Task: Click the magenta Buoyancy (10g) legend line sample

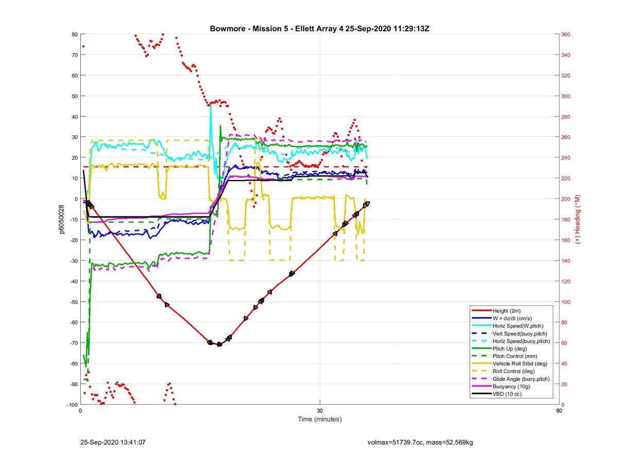Action: (x=481, y=386)
